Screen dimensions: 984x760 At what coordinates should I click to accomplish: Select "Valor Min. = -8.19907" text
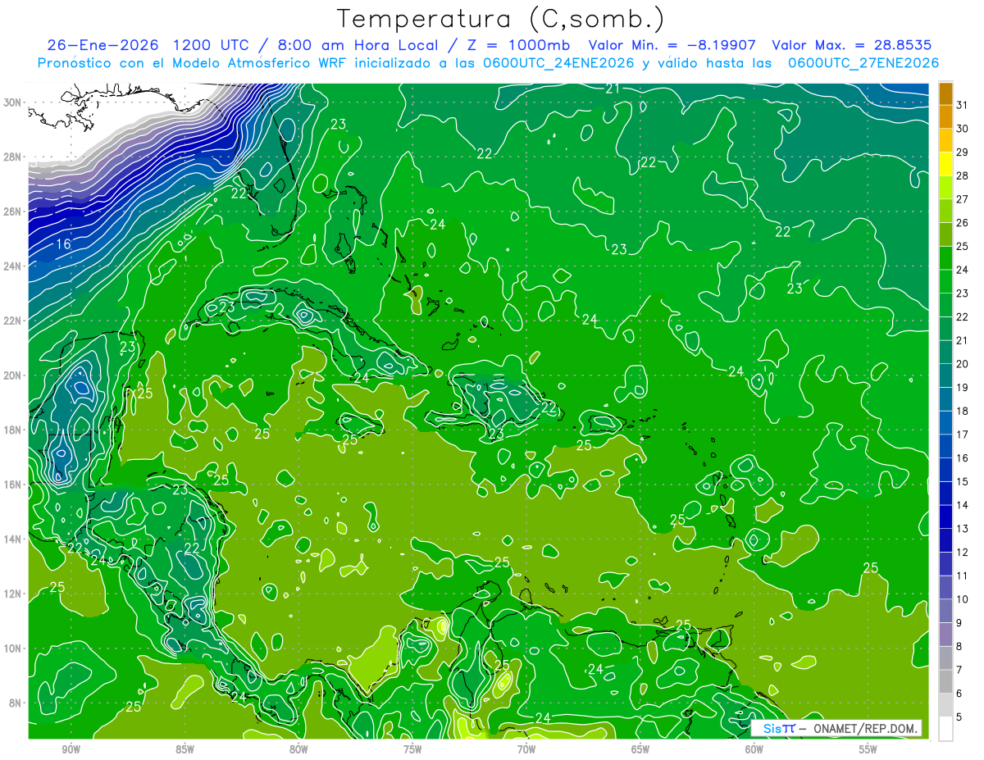pos(672,45)
